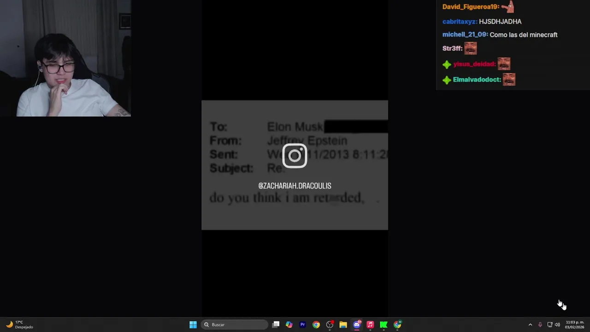Open the OBS Studio taskbar icon
Viewport: 590px width, 332px height.
[x=330, y=325]
